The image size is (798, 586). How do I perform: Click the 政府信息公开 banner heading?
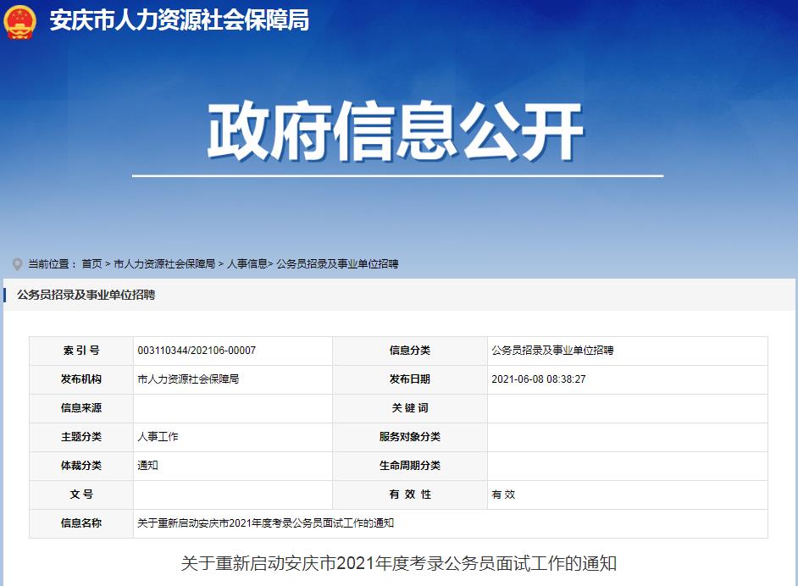[396, 133]
